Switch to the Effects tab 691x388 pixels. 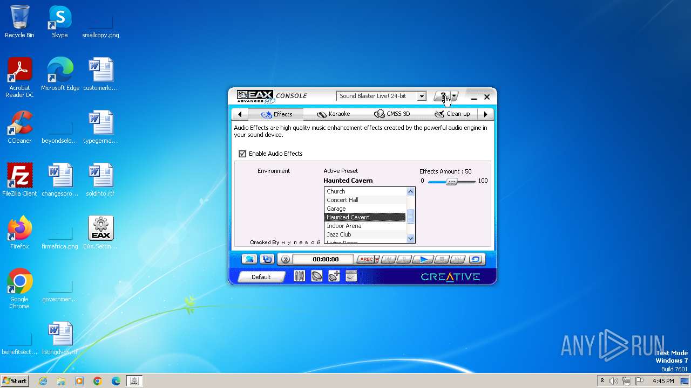tap(276, 114)
